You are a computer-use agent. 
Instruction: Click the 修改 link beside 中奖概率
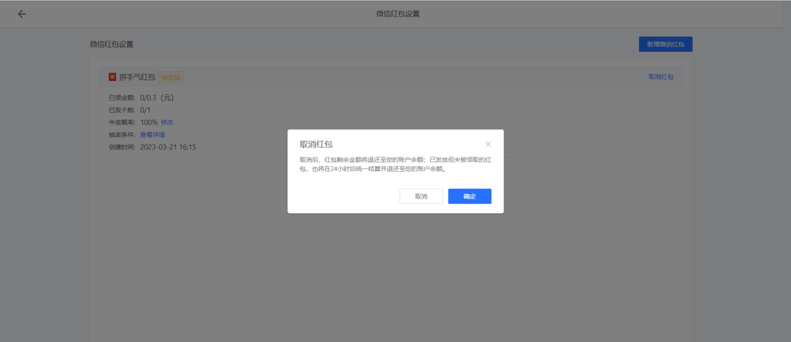(167, 122)
